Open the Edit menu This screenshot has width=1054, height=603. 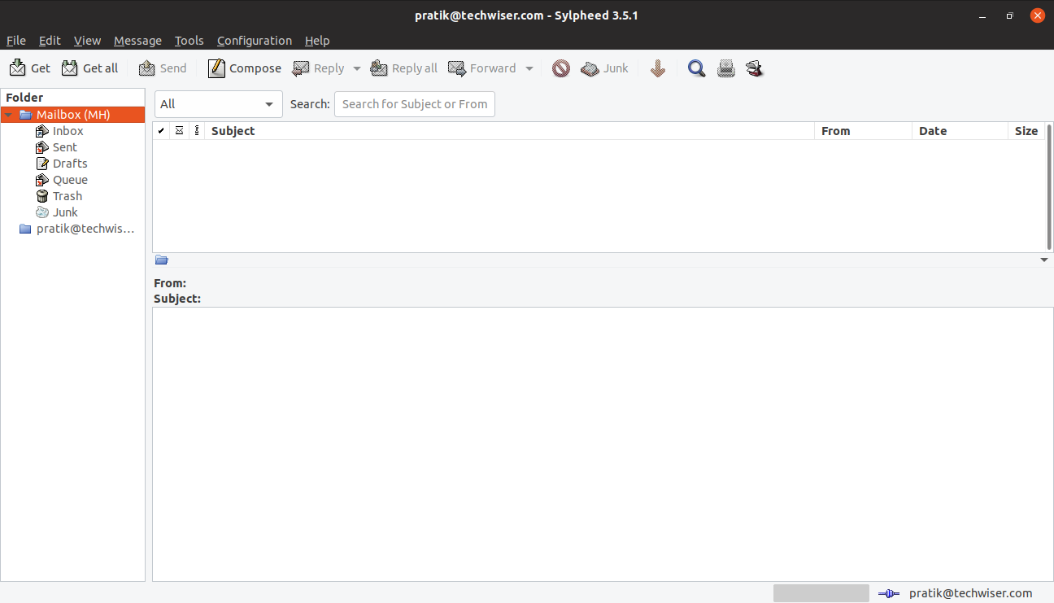point(50,41)
